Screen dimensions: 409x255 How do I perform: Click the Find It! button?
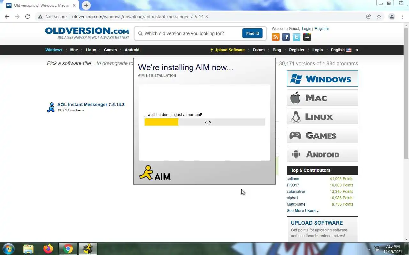coord(252,33)
